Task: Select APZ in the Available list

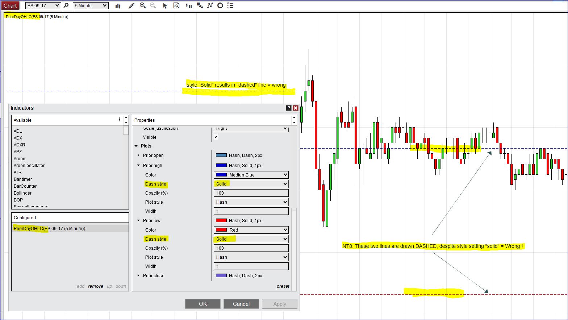Action: 18,151
